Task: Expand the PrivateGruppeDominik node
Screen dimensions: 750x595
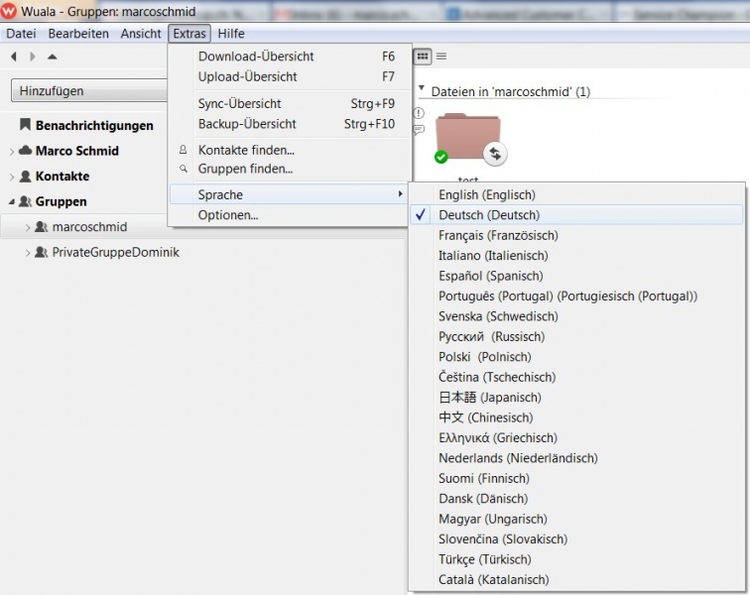Action: [x=28, y=253]
